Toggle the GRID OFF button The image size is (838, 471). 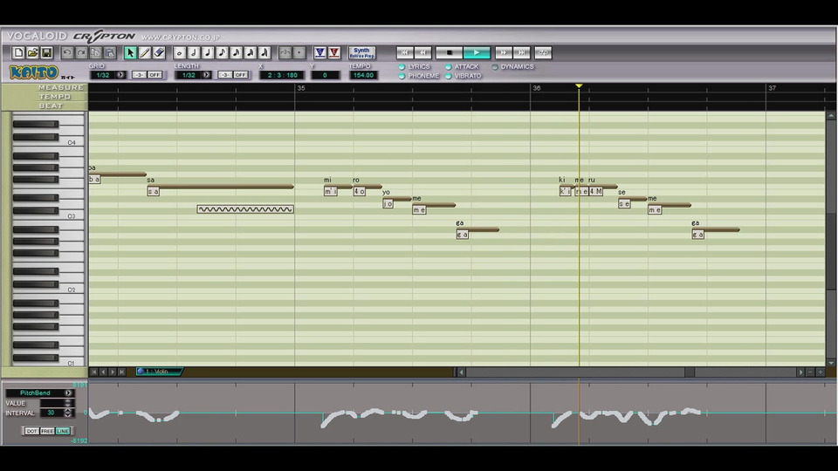point(155,75)
